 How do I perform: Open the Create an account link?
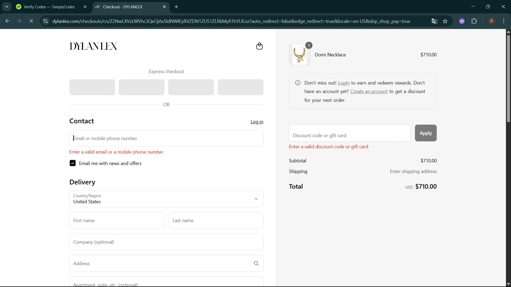coord(369,91)
